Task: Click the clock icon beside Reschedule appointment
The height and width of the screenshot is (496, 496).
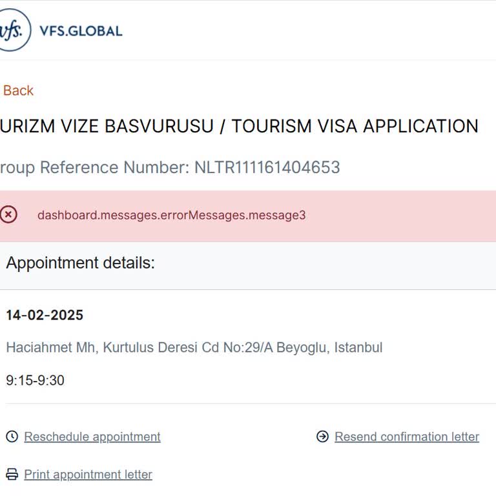Action: pyautogui.click(x=12, y=437)
